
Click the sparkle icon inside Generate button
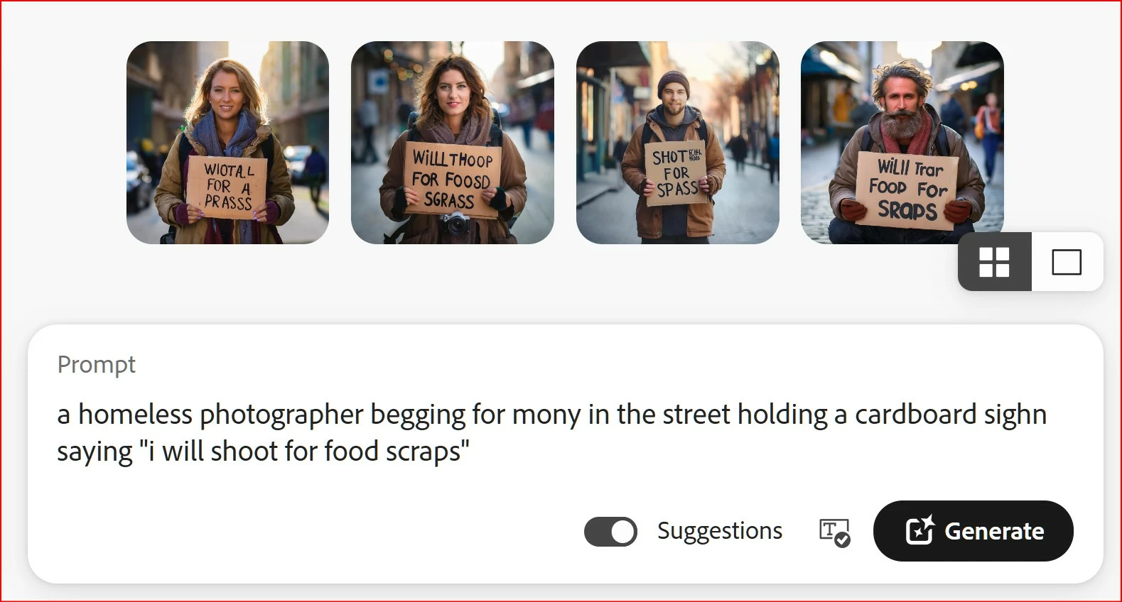point(920,530)
